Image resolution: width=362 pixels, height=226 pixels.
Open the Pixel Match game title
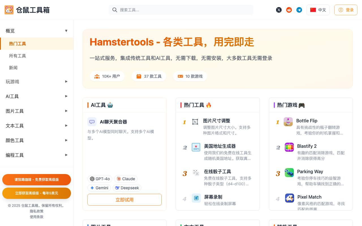309,197
